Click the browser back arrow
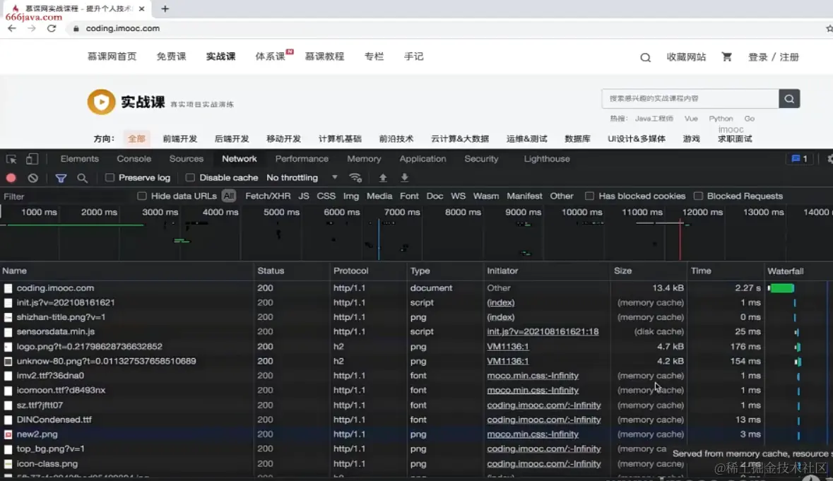The height and width of the screenshot is (481, 833). click(12, 28)
